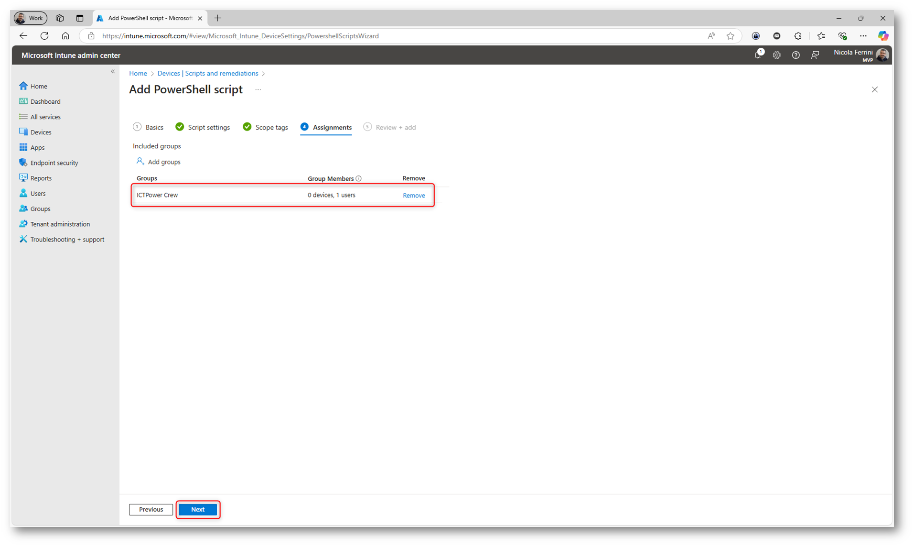Viewport: 914px width, 547px height.
Task: Select the ICTPower Crew group name
Action: pos(157,195)
